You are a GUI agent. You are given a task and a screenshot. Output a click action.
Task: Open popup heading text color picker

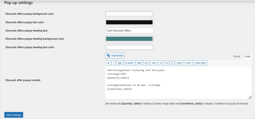point(129,47)
